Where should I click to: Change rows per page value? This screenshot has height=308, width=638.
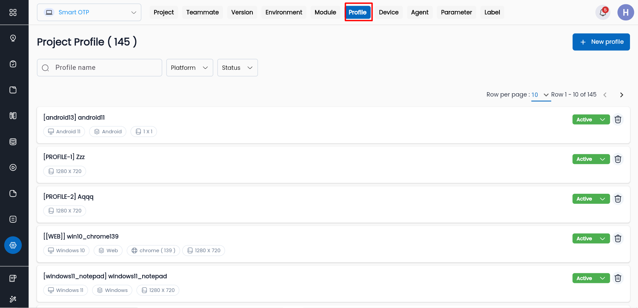point(540,95)
